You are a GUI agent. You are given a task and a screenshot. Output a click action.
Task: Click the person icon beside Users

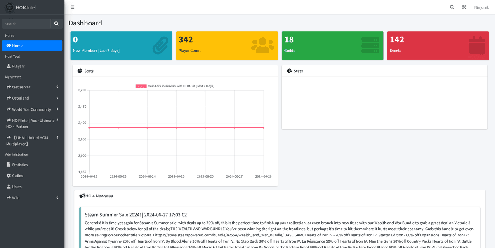coord(9,187)
